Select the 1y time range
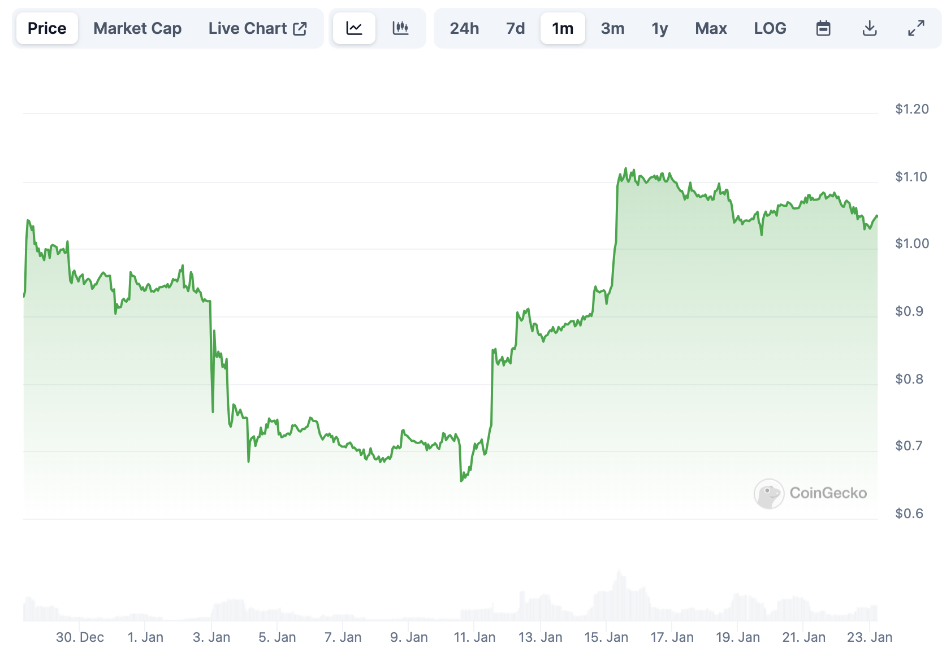Screen dimensions: 942x661 [659, 28]
